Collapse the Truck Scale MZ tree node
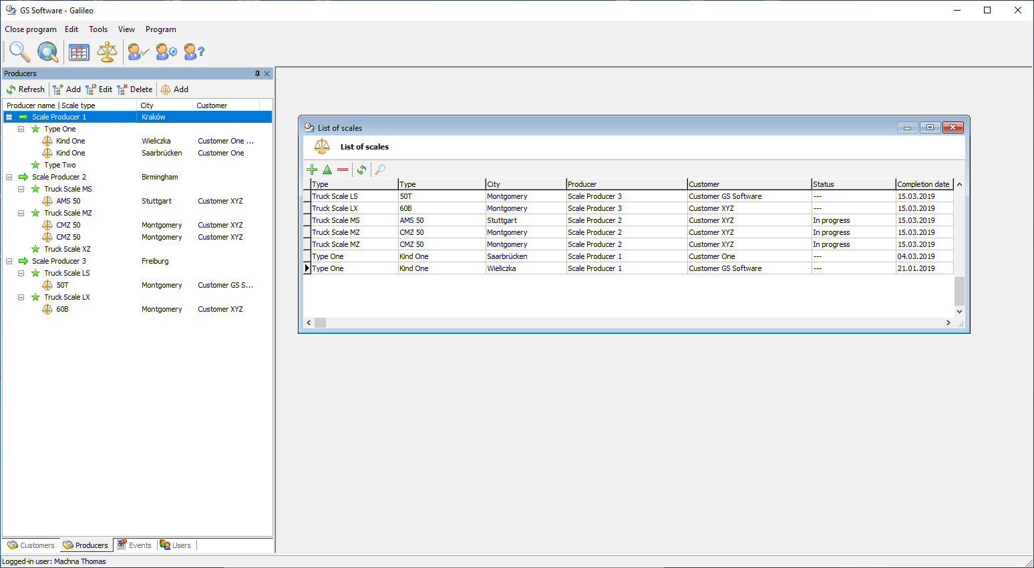 [x=21, y=213]
